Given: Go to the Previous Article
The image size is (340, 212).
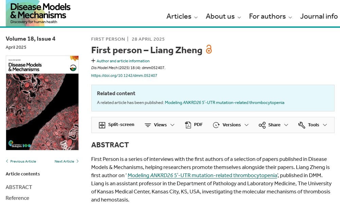Looking at the screenshot, I should click(21, 162).
